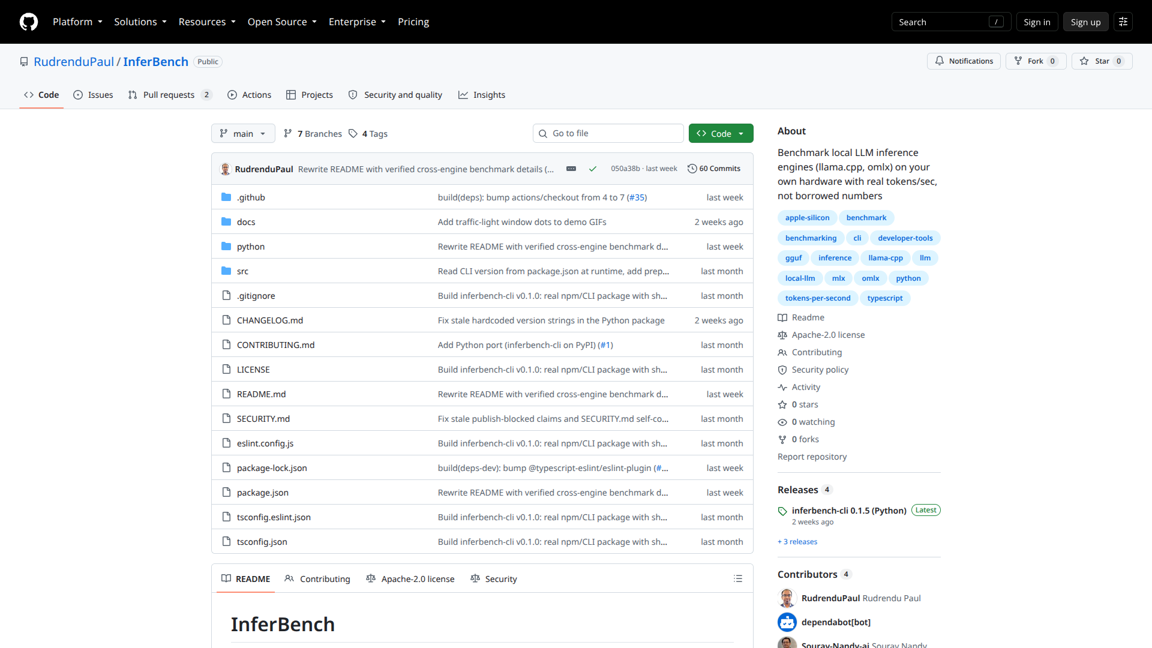Click Sign in button
Image resolution: width=1152 pixels, height=648 pixels.
tap(1037, 22)
